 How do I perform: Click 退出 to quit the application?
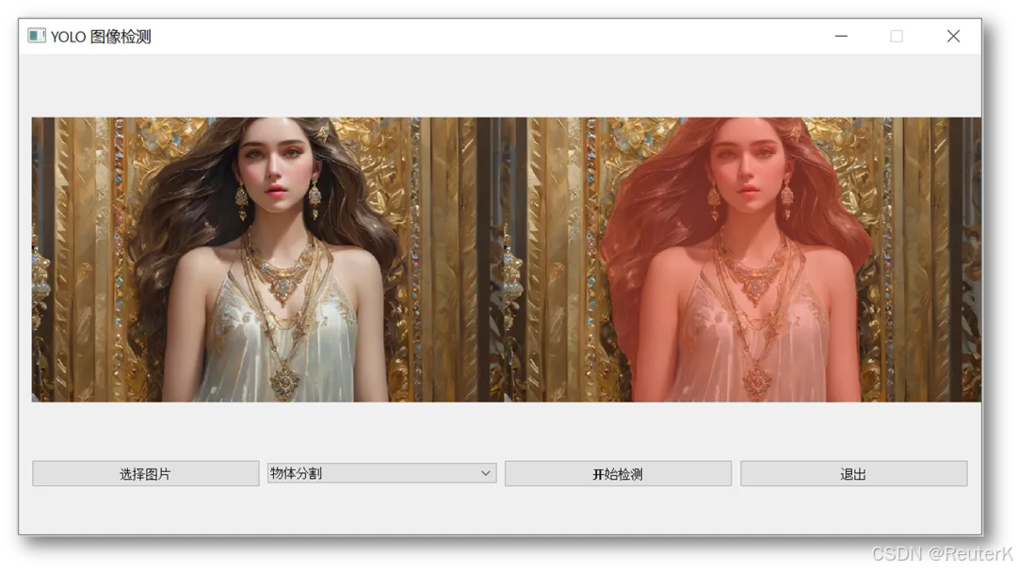point(854,473)
